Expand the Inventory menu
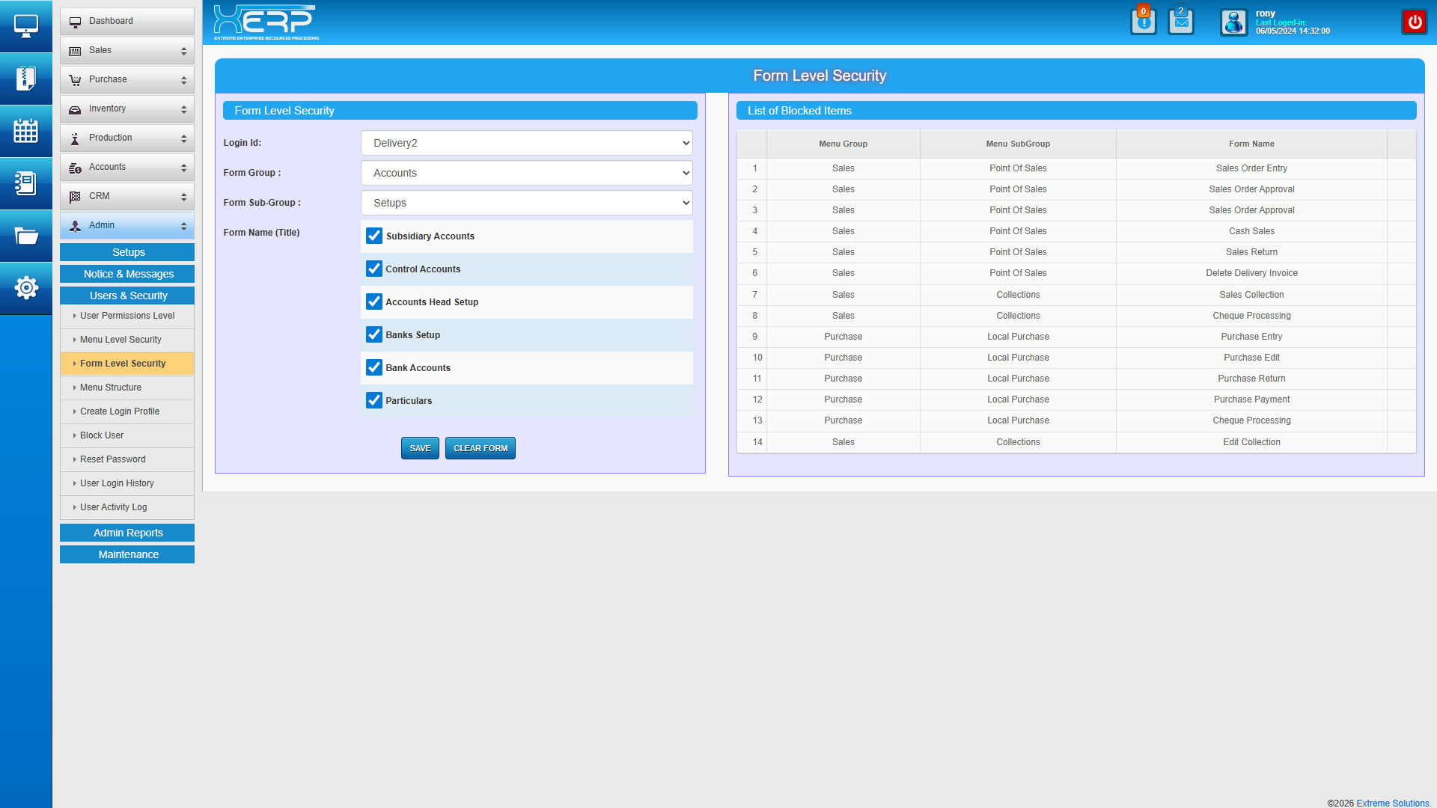The image size is (1437, 808). coord(127,109)
